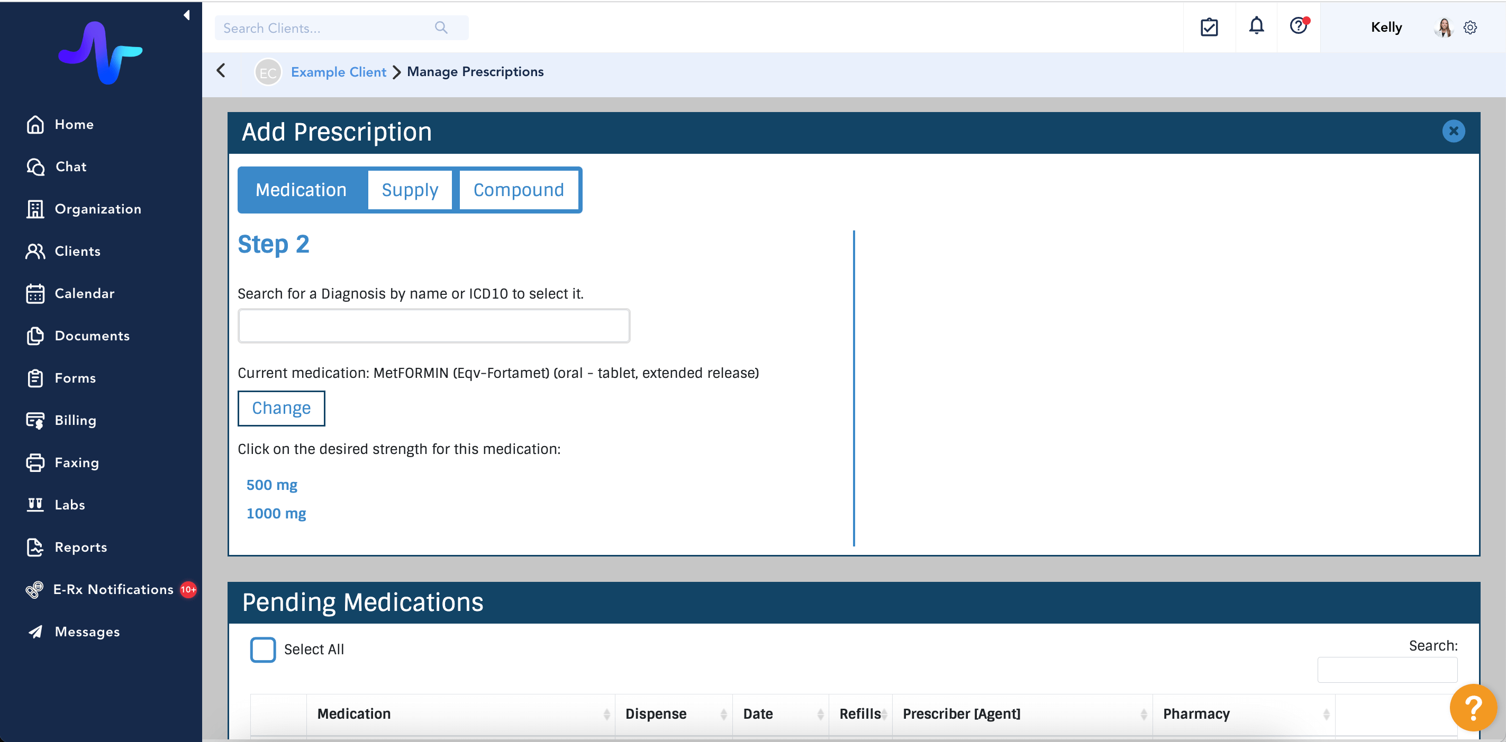Open the Home section in the sidebar
Viewport: 1506px width, 742px height.
coord(74,124)
